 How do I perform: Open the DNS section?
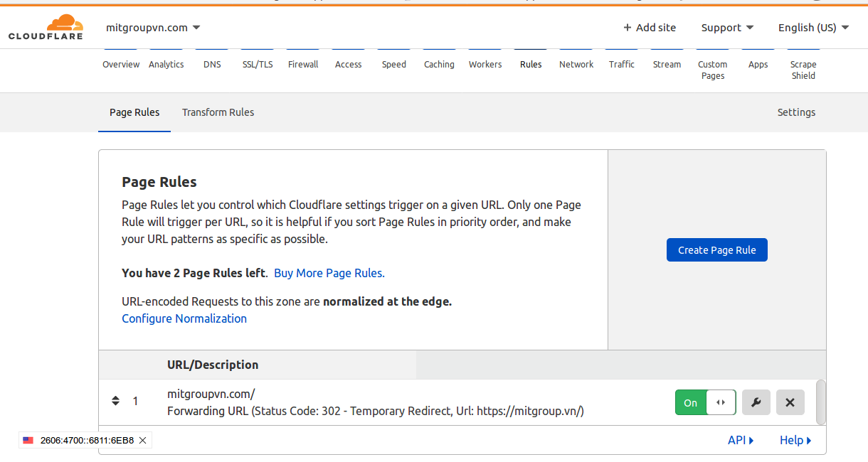point(212,64)
